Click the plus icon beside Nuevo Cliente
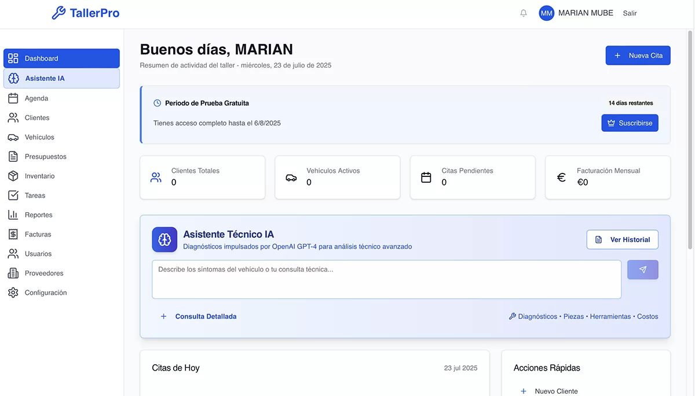Image resolution: width=695 pixels, height=396 pixels. pyautogui.click(x=524, y=391)
